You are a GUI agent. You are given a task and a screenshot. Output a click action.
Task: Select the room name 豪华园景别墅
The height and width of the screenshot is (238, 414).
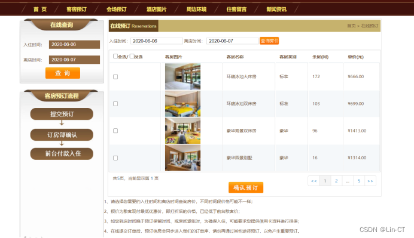(239, 158)
